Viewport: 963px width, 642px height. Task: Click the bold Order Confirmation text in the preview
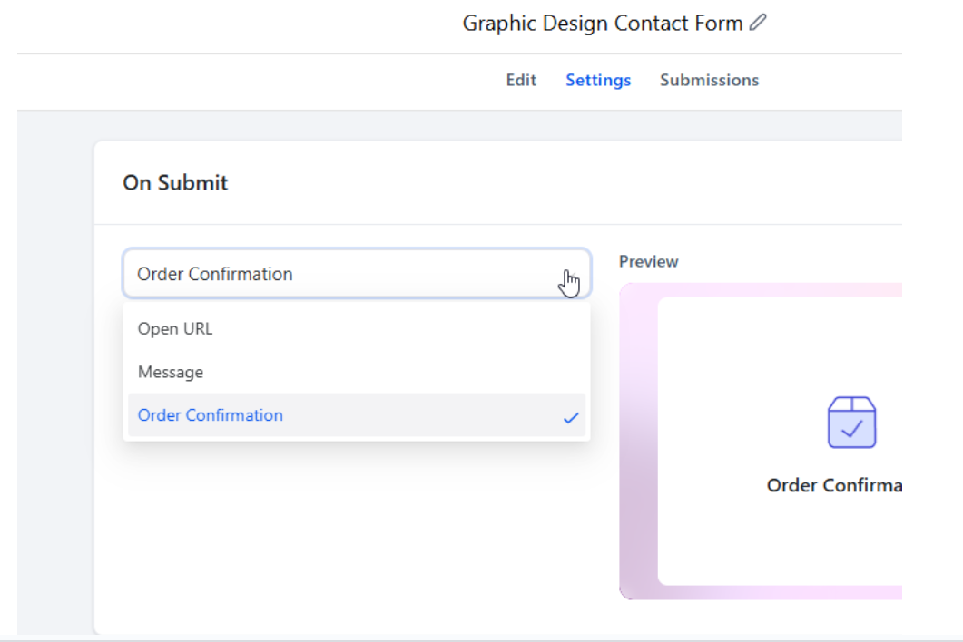coord(834,485)
